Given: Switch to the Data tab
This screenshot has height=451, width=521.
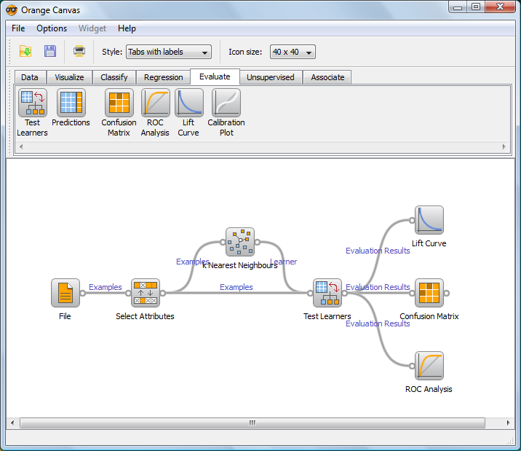Looking at the screenshot, I should click(30, 77).
